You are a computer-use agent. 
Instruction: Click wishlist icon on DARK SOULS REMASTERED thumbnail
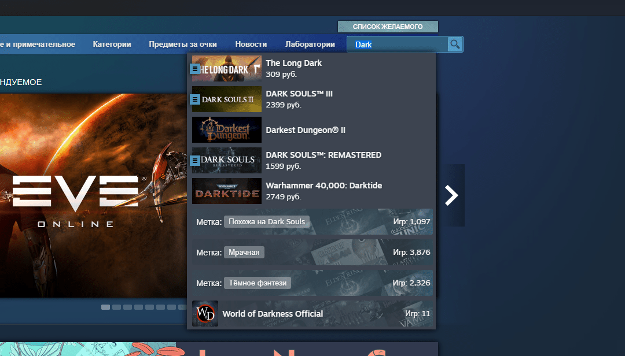(x=195, y=161)
